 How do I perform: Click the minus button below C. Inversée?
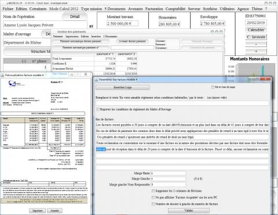pyautogui.click(x=256, y=44)
